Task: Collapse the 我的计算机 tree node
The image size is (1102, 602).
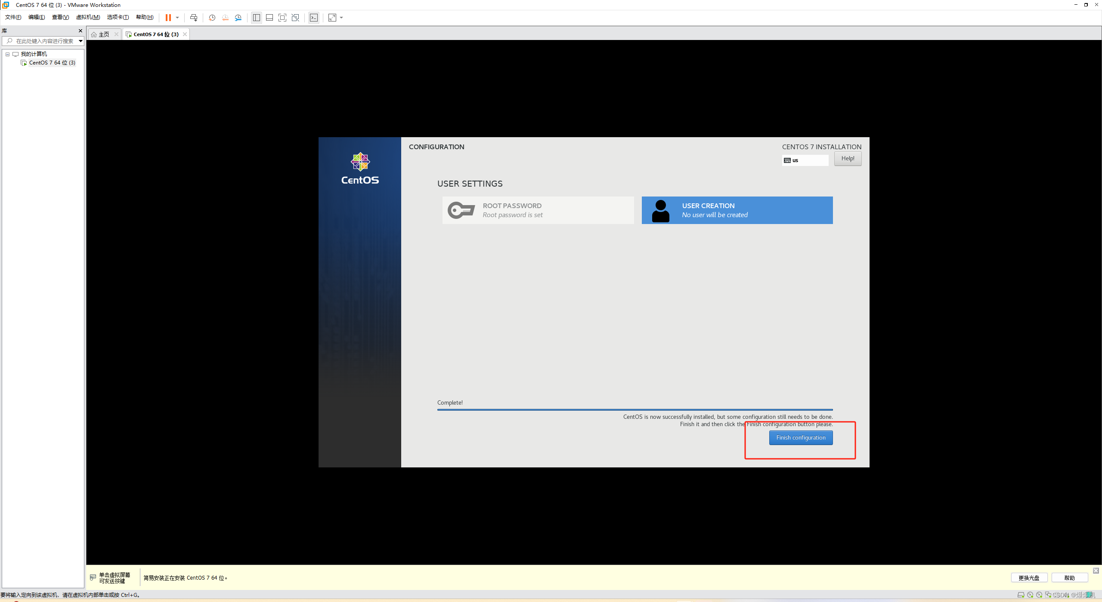Action: [x=7, y=54]
